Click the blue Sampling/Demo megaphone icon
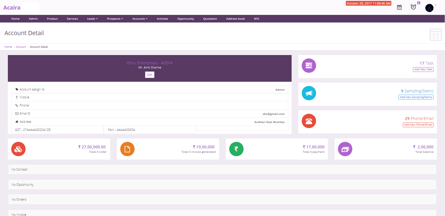Screen dimensions: 445x216 point(309,93)
